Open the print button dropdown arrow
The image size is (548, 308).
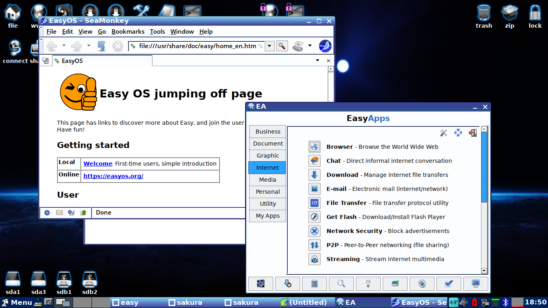tap(310, 46)
